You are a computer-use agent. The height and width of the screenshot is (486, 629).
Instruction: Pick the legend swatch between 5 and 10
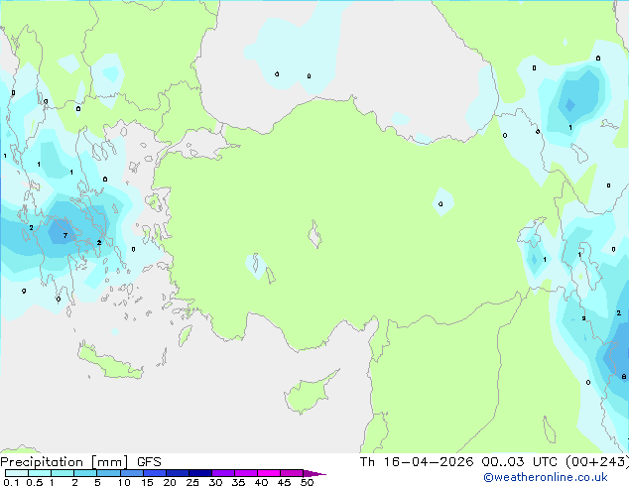pyautogui.click(x=108, y=473)
